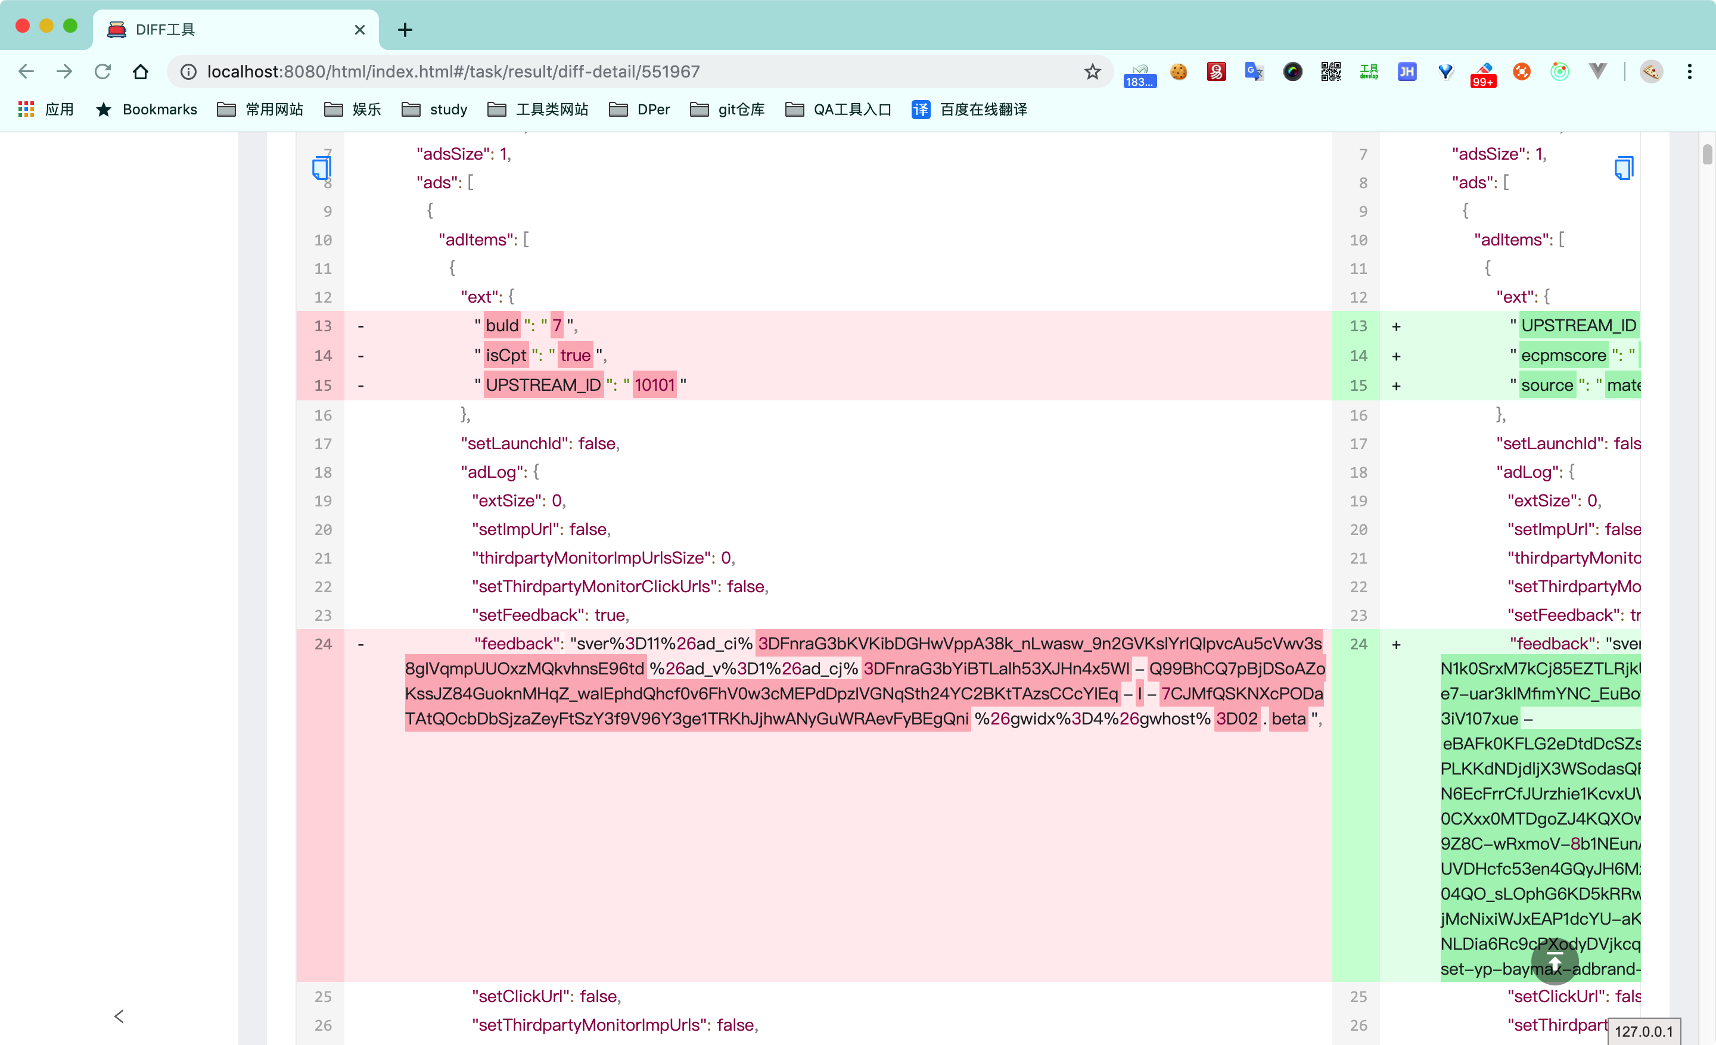The width and height of the screenshot is (1716, 1045).
Task: Open the extension with 99+ badge
Action: tap(1484, 71)
